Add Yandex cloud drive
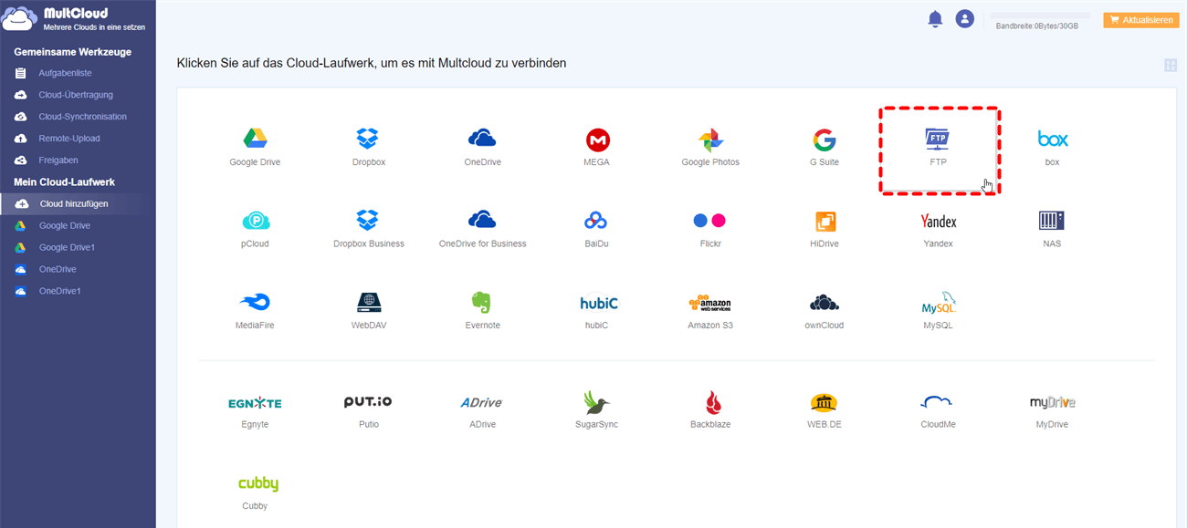Image resolution: width=1187 pixels, height=528 pixels. tap(939, 222)
